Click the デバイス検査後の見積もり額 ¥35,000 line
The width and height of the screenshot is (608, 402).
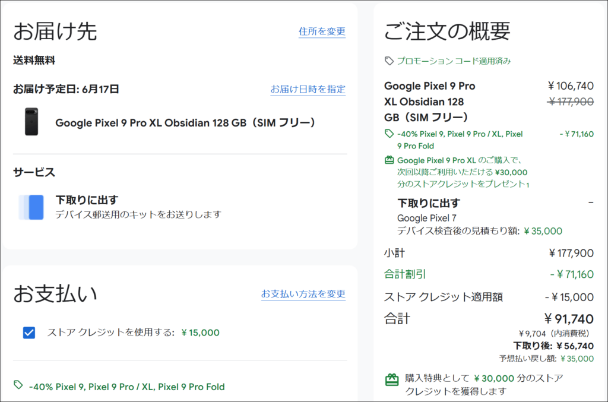click(480, 231)
